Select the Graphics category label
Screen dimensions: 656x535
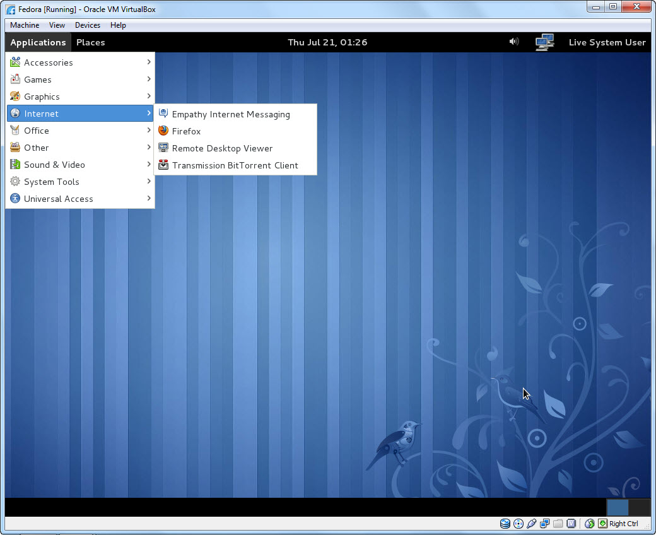click(42, 97)
